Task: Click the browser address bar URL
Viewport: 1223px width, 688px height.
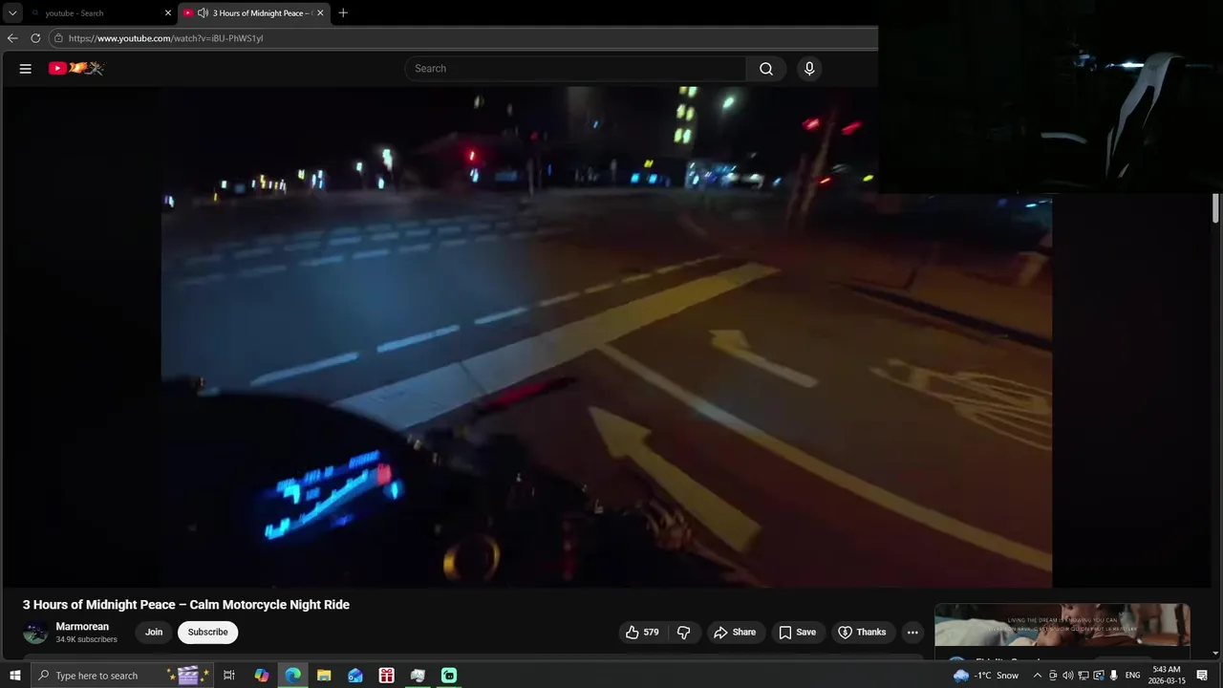Action: coord(165,38)
